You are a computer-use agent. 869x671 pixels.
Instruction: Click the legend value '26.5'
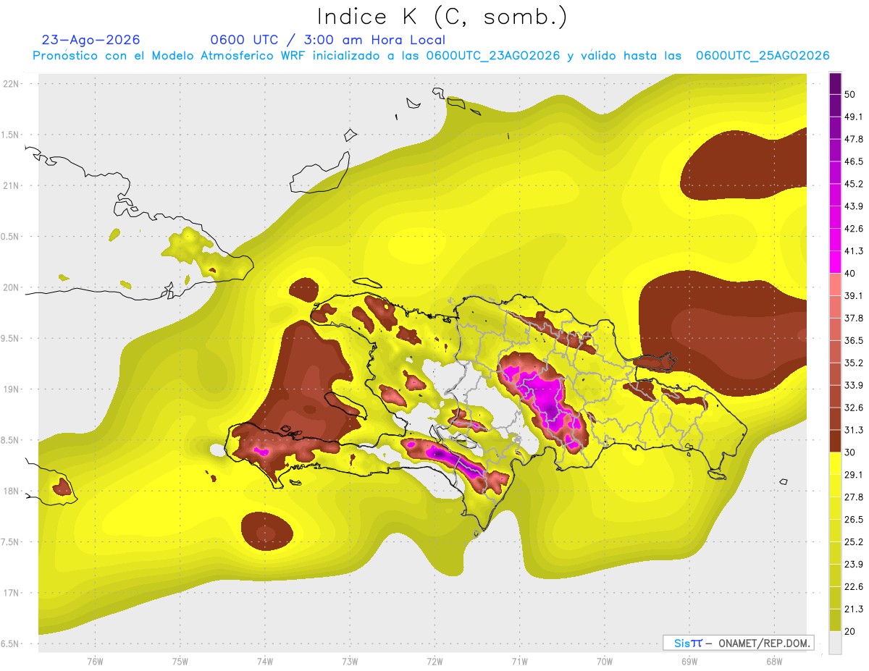coord(853,519)
